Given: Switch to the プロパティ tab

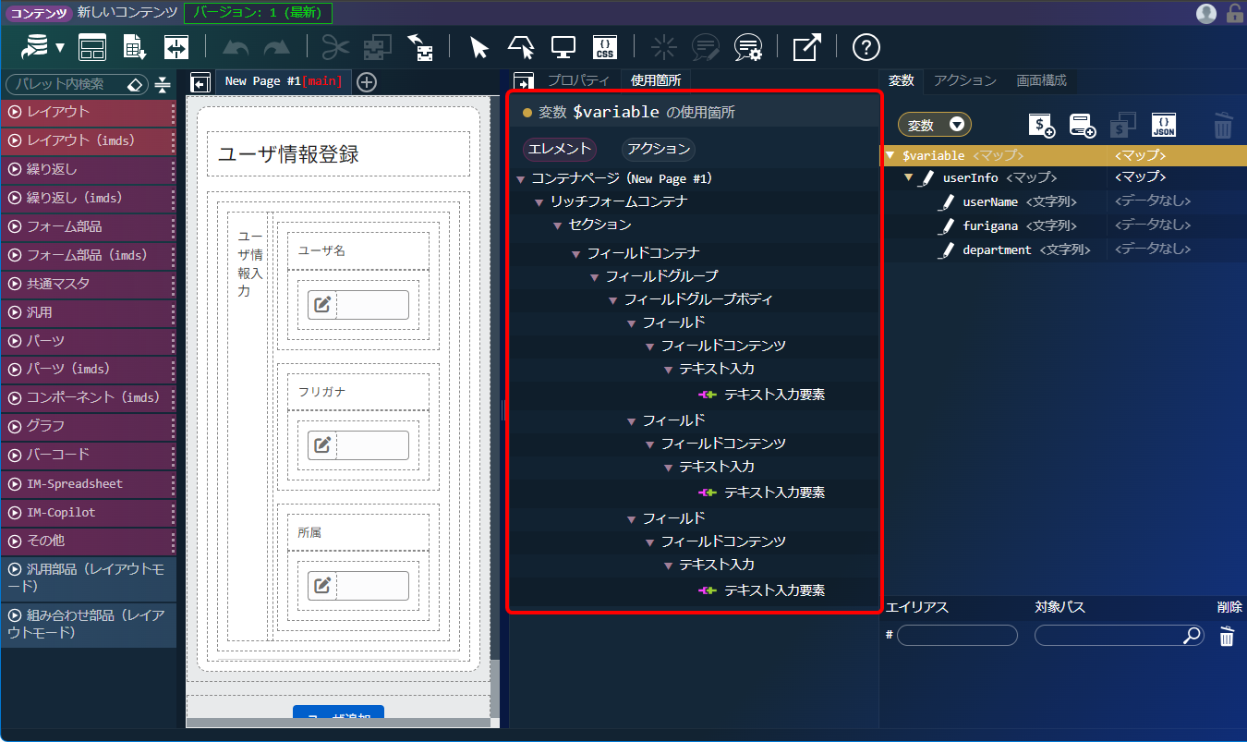Looking at the screenshot, I should [x=578, y=80].
